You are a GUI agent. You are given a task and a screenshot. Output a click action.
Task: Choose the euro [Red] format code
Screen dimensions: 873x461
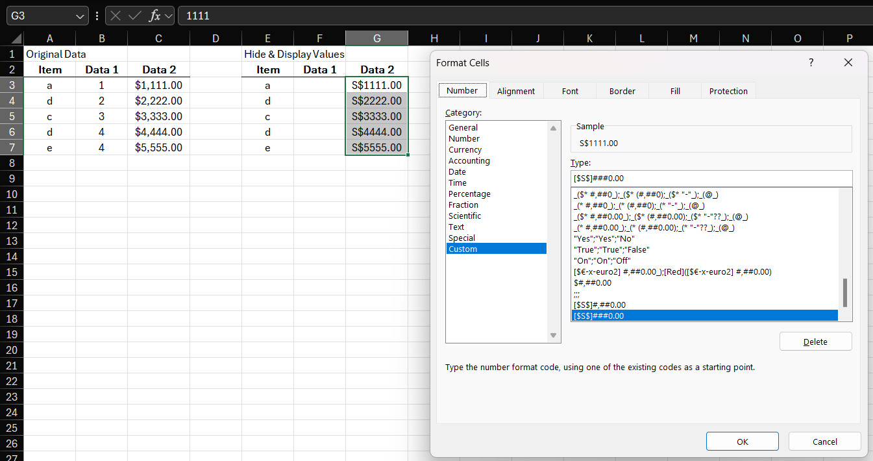click(705, 271)
